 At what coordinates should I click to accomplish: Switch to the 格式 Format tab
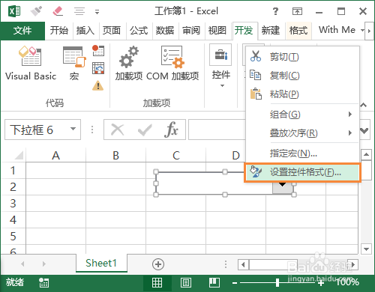[298, 31]
